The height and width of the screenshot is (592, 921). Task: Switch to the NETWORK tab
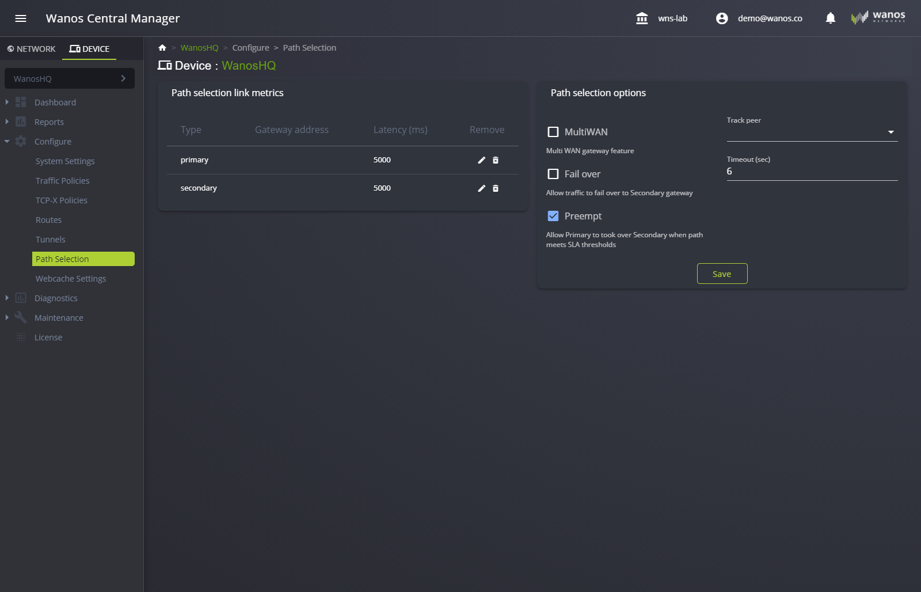(x=32, y=49)
